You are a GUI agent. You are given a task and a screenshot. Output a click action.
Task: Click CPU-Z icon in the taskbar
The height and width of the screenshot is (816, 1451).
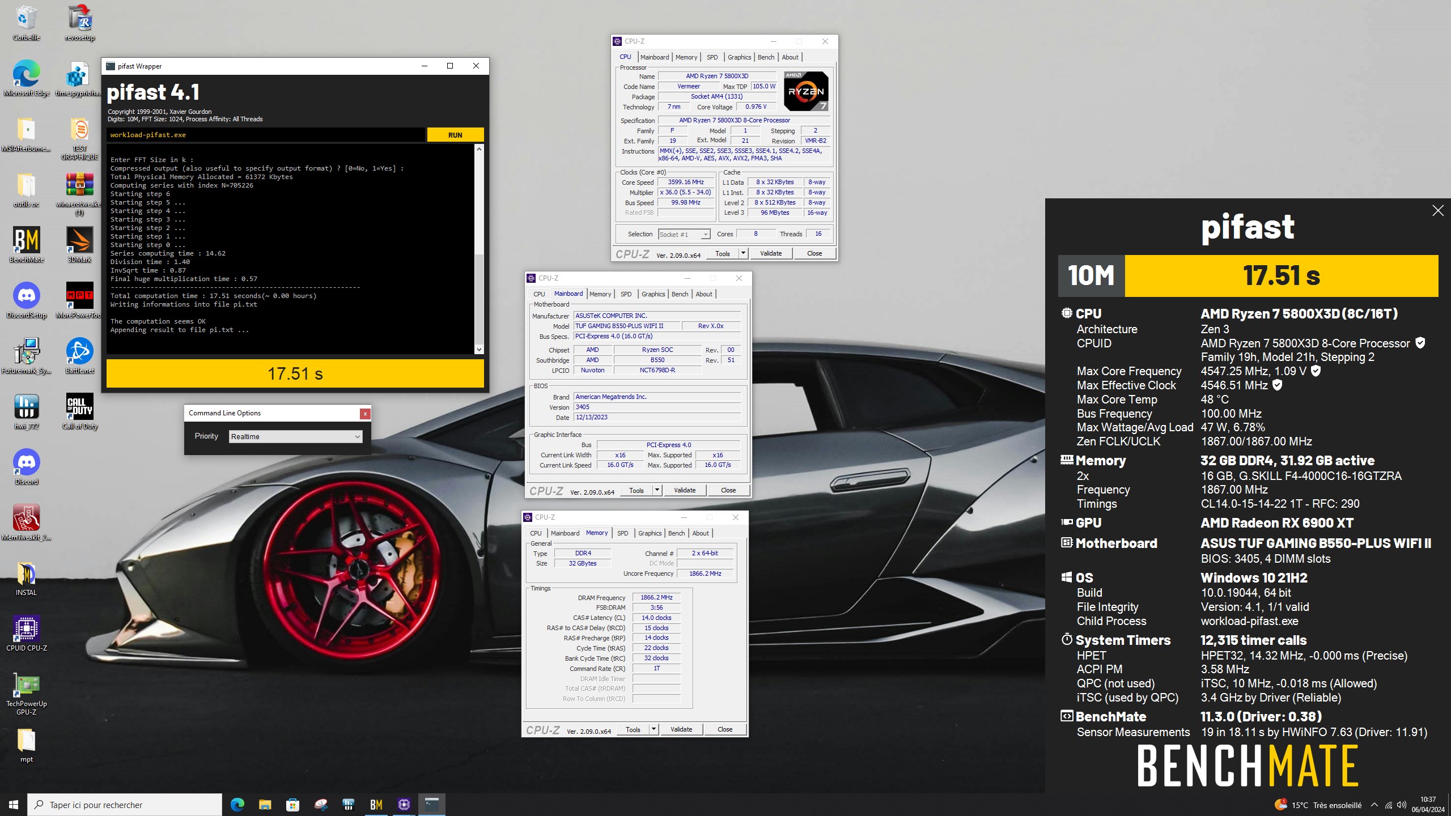click(x=404, y=805)
